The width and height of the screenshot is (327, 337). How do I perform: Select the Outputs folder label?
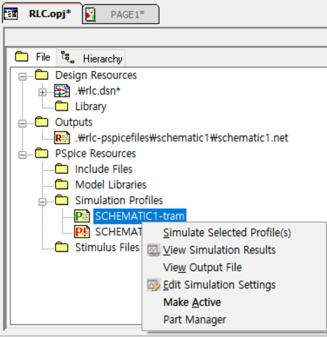tap(74, 122)
